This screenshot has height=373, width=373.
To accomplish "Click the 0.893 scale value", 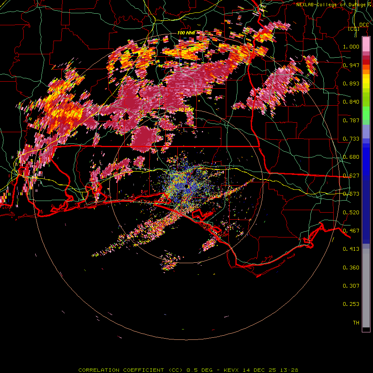I will click(x=351, y=83).
